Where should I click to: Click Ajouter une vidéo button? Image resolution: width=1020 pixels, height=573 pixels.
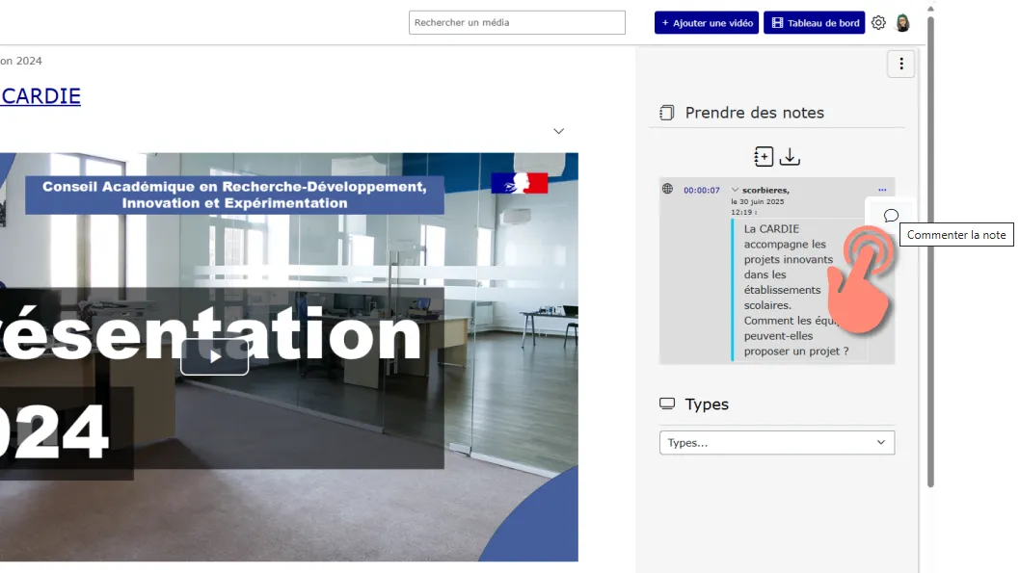point(707,23)
